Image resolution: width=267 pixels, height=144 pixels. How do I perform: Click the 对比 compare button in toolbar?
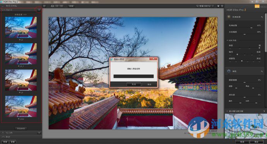tap(71, 6)
